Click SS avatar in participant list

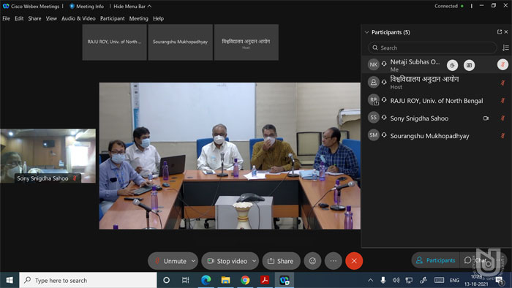(x=373, y=118)
